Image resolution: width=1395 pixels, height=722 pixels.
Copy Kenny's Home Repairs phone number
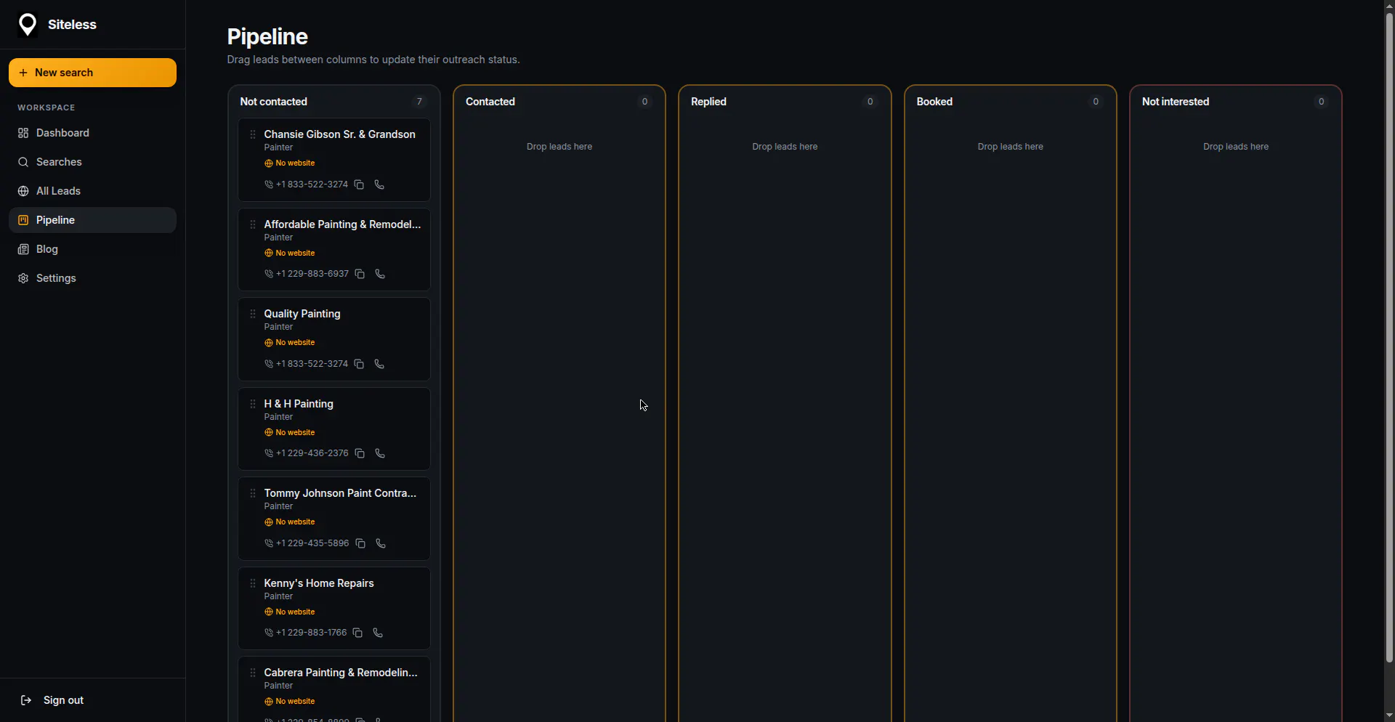[x=357, y=633]
